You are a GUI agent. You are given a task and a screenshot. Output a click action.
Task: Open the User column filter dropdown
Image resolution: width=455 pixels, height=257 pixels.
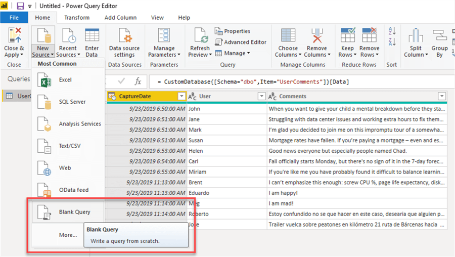click(261, 96)
